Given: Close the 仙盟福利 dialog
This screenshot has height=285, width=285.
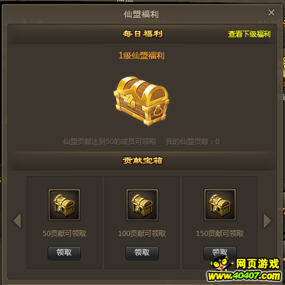Looking at the screenshot, I should (271, 12).
